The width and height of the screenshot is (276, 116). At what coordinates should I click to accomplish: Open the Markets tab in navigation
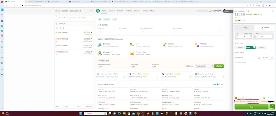(x=112, y=11)
